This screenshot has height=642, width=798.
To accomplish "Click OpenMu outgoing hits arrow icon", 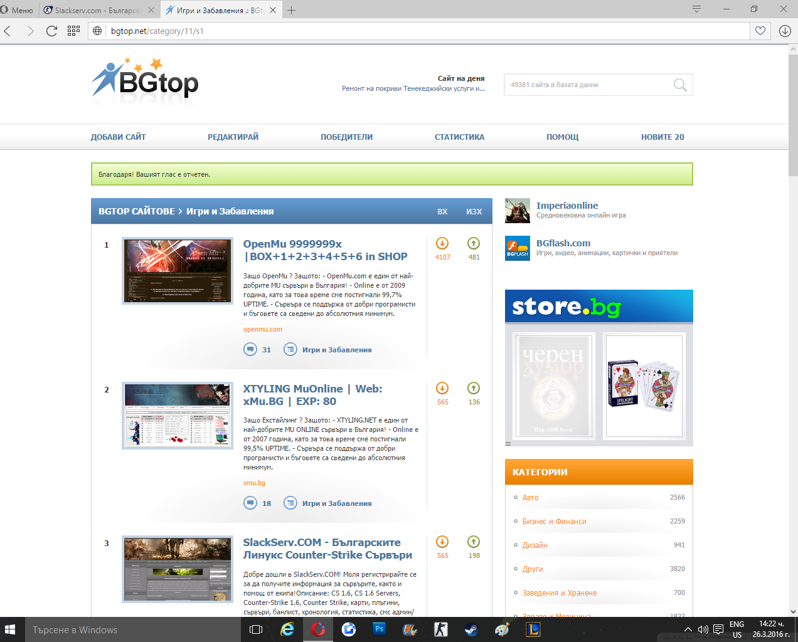I will tap(474, 243).
